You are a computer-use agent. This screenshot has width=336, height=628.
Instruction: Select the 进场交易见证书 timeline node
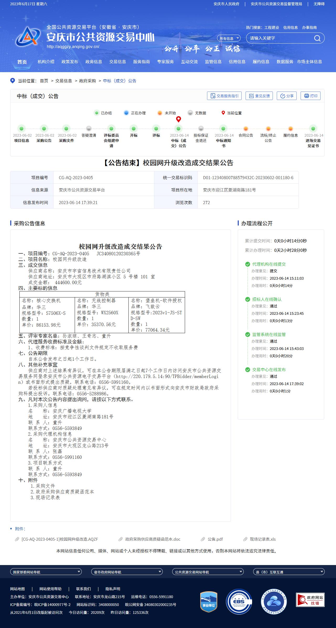[x=313, y=129]
